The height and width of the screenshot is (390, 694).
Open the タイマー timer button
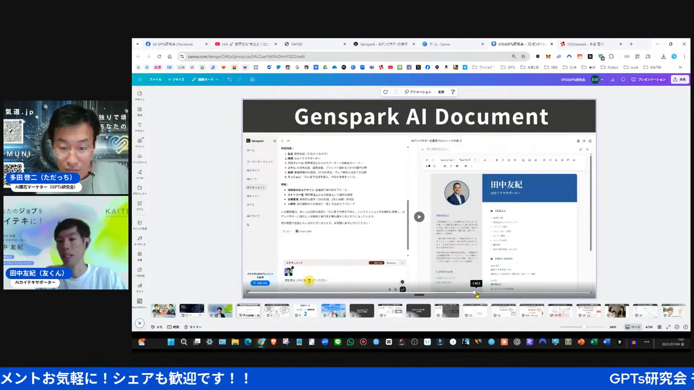193,327
